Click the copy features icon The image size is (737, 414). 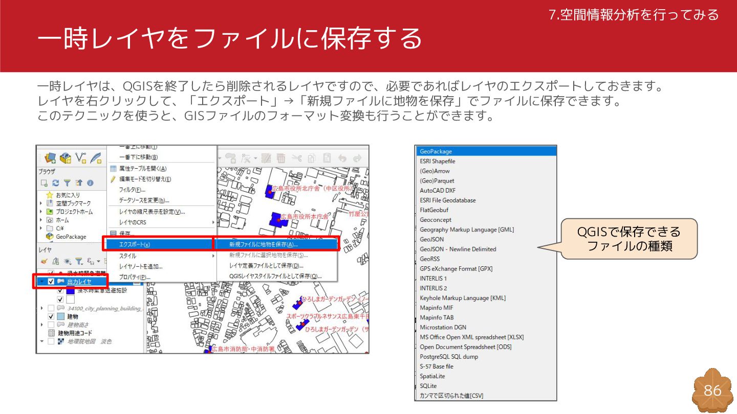pos(312,158)
